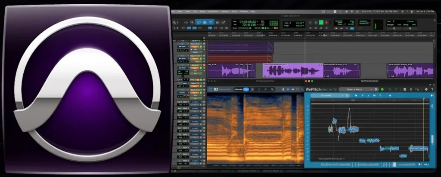This screenshot has height=177, width=441.
Task: Open the Main counter format dropdown
Action: click(x=257, y=21)
